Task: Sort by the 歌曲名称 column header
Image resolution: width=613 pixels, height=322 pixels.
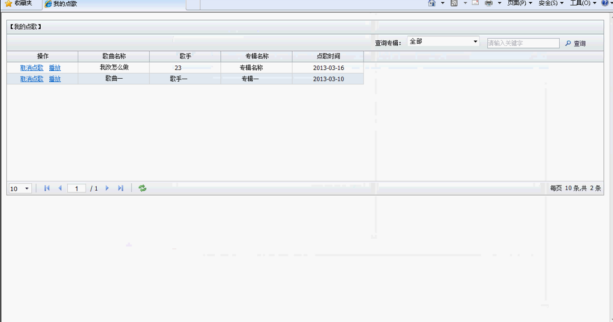Action: click(114, 56)
